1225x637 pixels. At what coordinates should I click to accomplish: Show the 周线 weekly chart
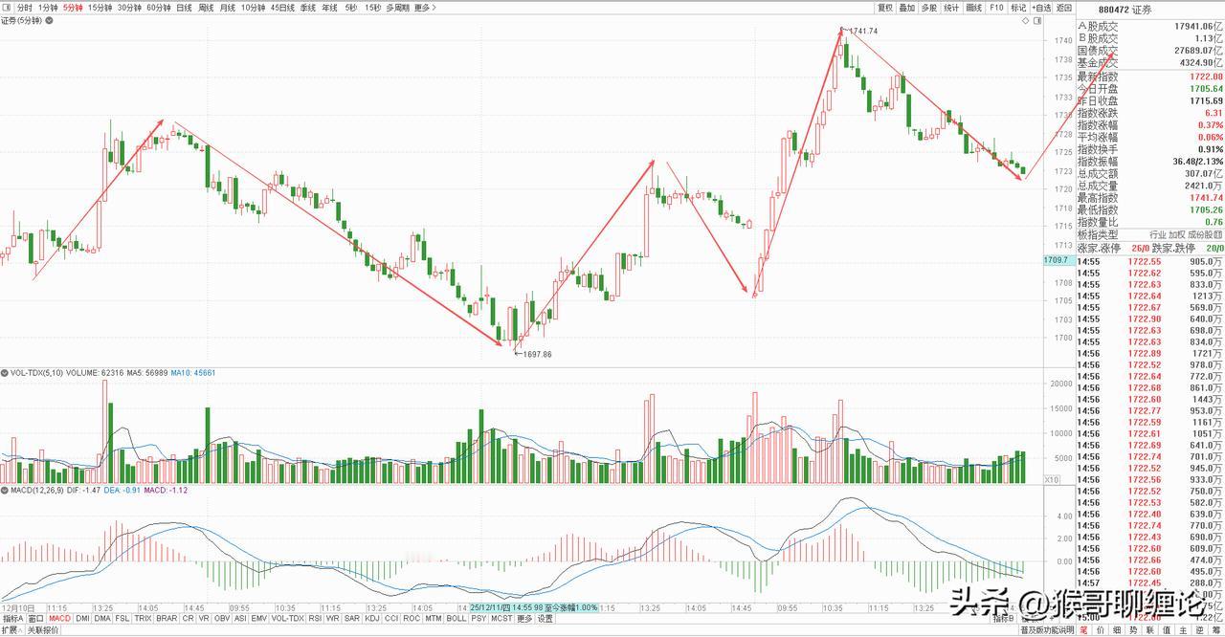tap(206, 8)
